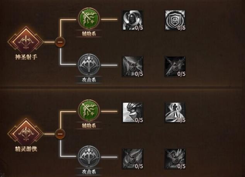Screen dimensions: 245x177
Task: Click the hooded figure skill icon
Action: [133, 20]
